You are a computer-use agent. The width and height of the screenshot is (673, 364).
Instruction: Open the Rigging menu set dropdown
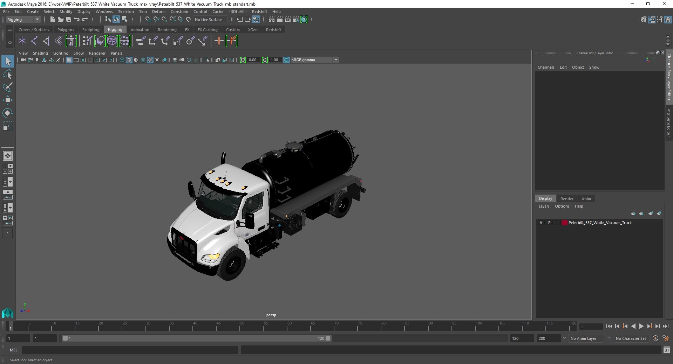(23, 20)
